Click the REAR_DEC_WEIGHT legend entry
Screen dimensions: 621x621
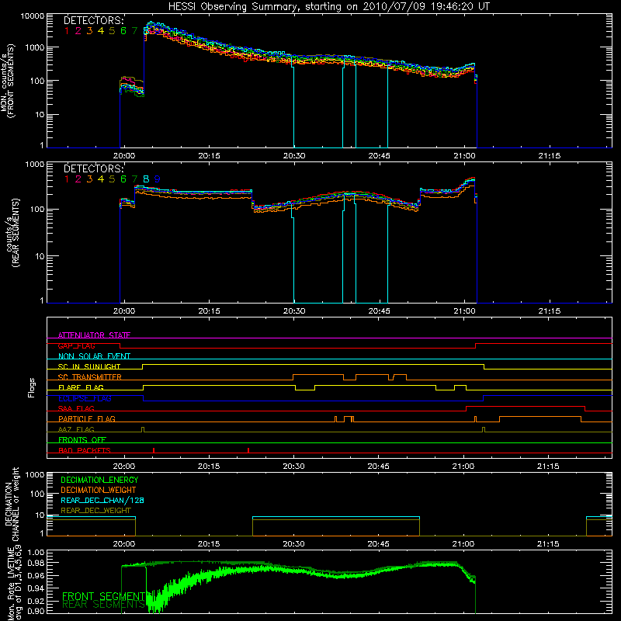95,511
